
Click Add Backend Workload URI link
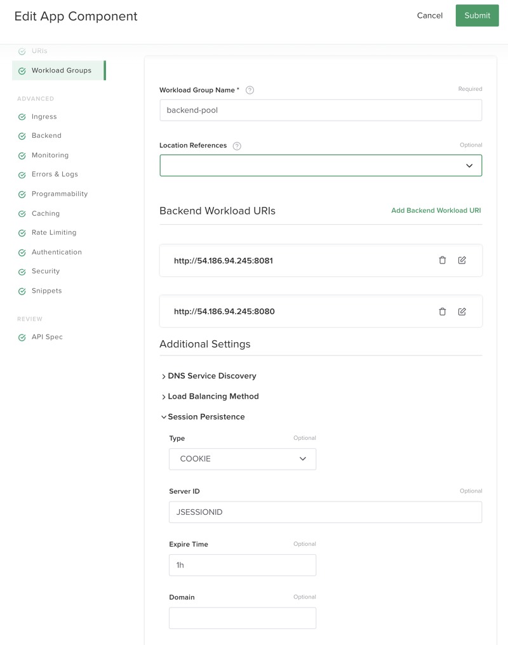tap(436, 211)
